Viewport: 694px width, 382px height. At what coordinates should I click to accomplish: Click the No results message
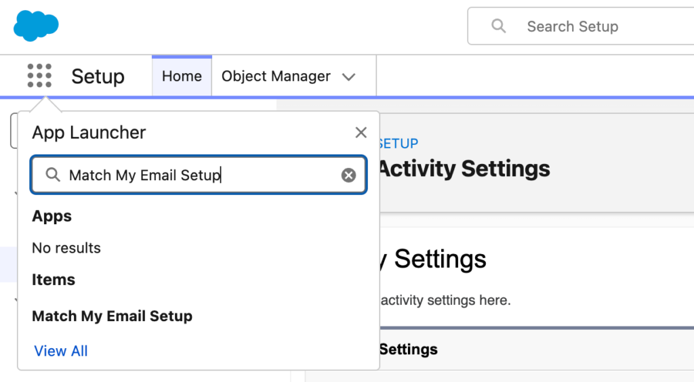pyautogui.click(x=66, y=248)
